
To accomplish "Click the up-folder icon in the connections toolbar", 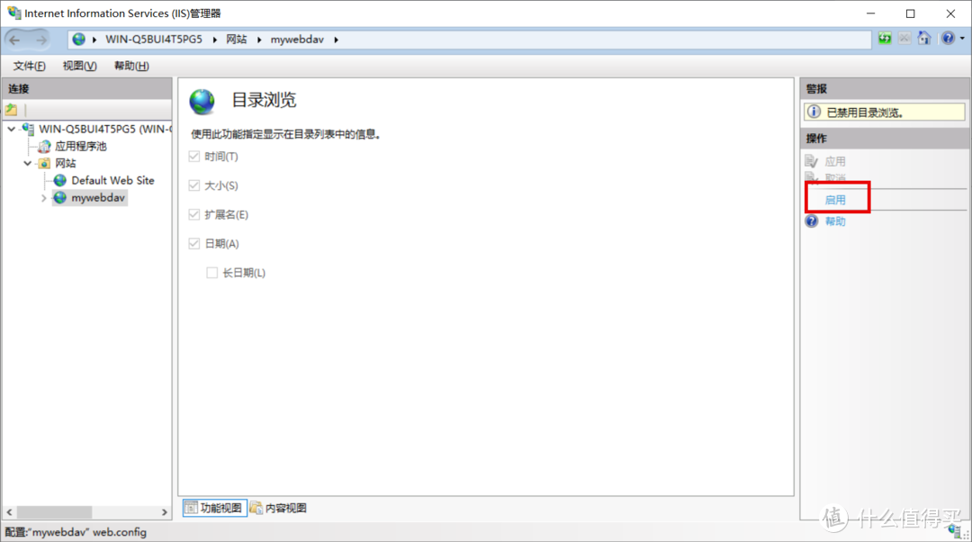I will point(12,110).
